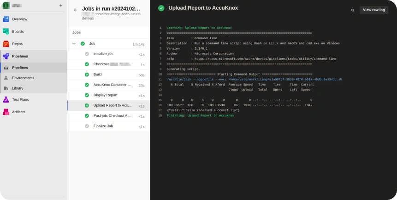
Task: Click the Environments menu label
Action: pos(23,78)
